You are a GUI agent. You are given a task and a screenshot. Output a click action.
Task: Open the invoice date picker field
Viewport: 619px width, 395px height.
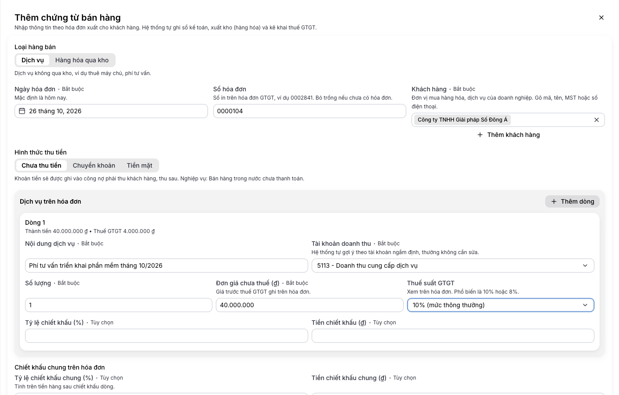[111, 111]
